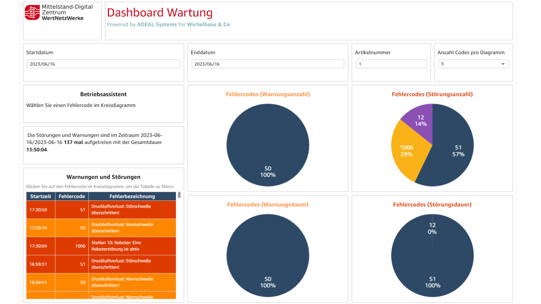
Task: Sort by the Fehlercode column header
Action: click(x=72, y=196)
